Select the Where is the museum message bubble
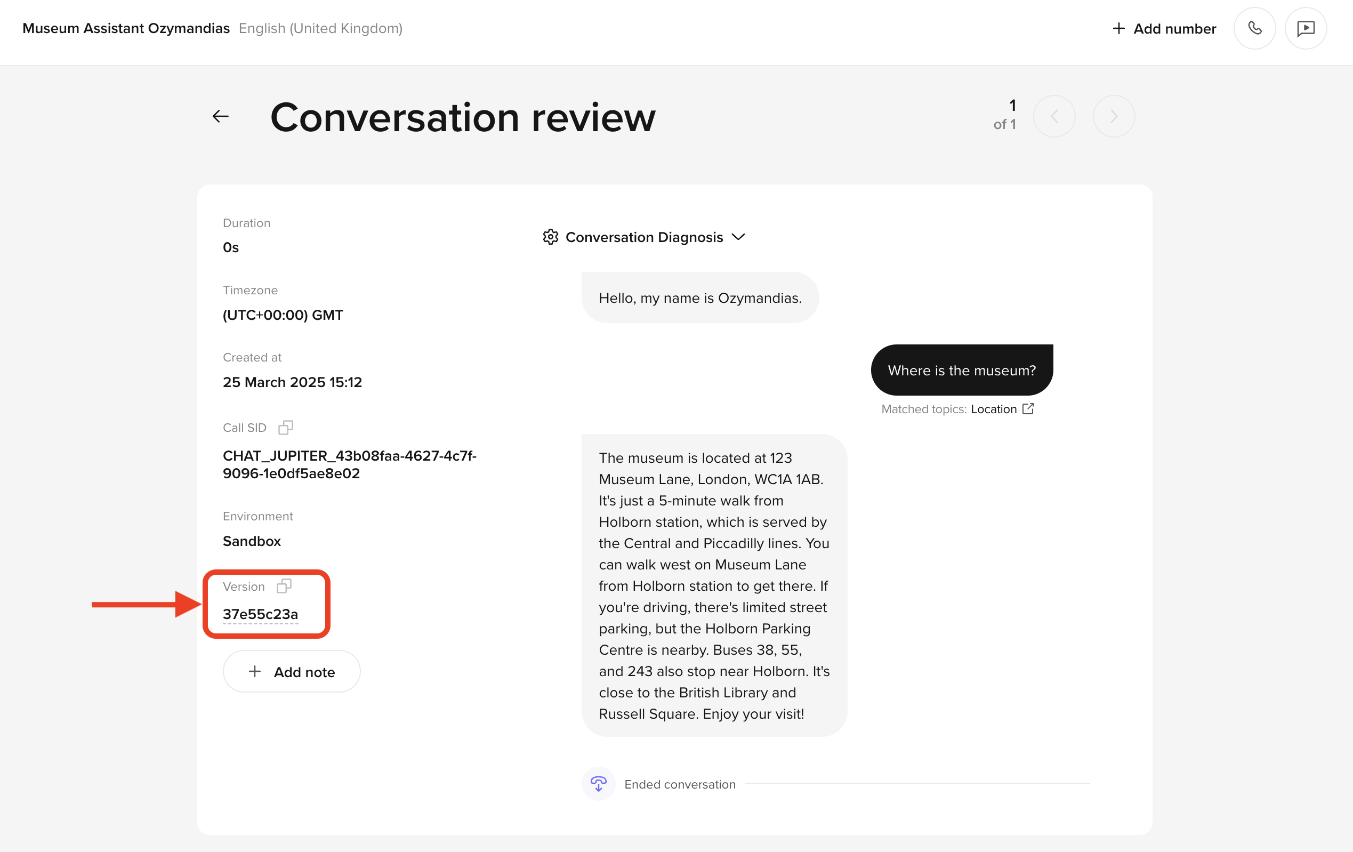Screen dimensions: 1353x852 [961, 370]
